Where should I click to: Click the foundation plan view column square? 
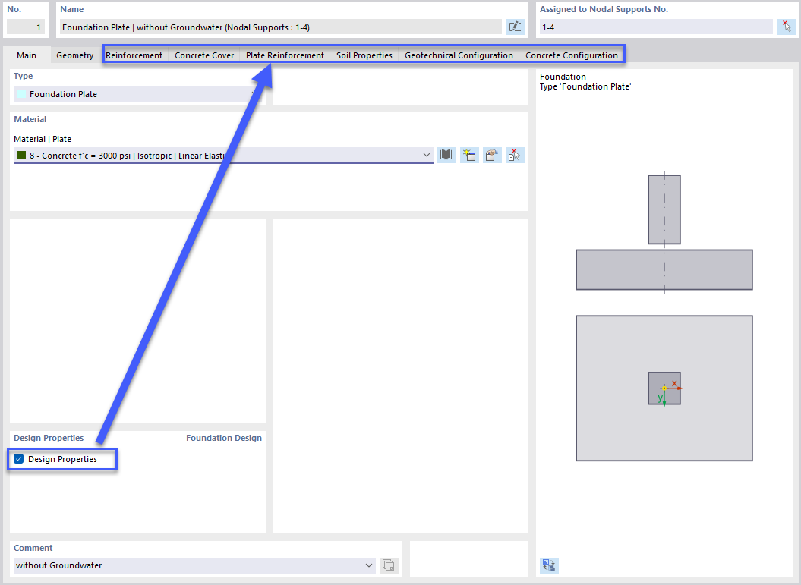(664, 388)
